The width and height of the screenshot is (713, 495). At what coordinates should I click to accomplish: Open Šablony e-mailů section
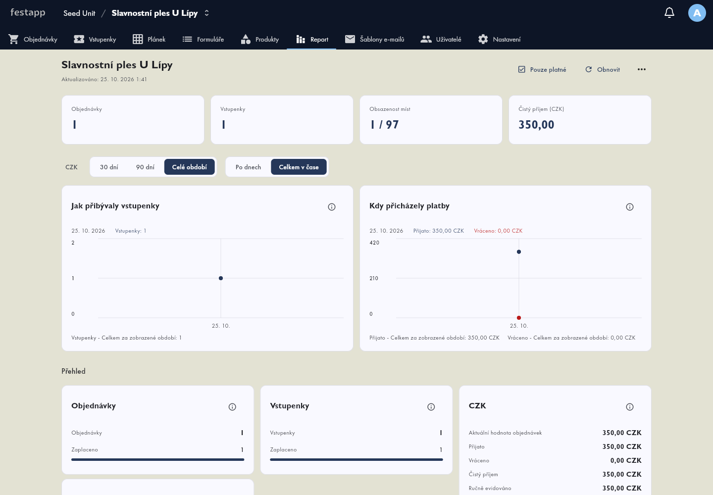[x=375, y=39]
